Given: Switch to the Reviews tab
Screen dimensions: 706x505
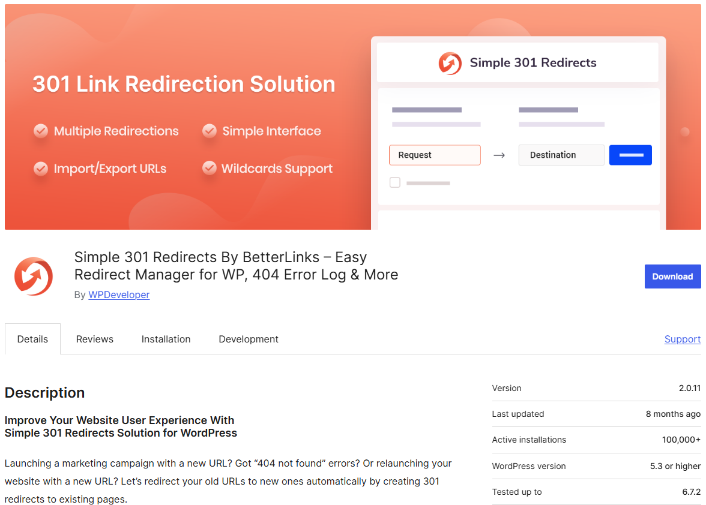Looking at the screenshot, I should tap(95, 339).
